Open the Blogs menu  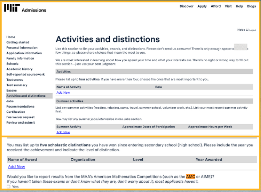coord(251,6)
